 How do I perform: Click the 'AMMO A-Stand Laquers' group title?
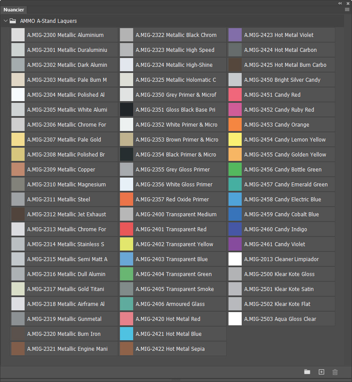(48, 21)
